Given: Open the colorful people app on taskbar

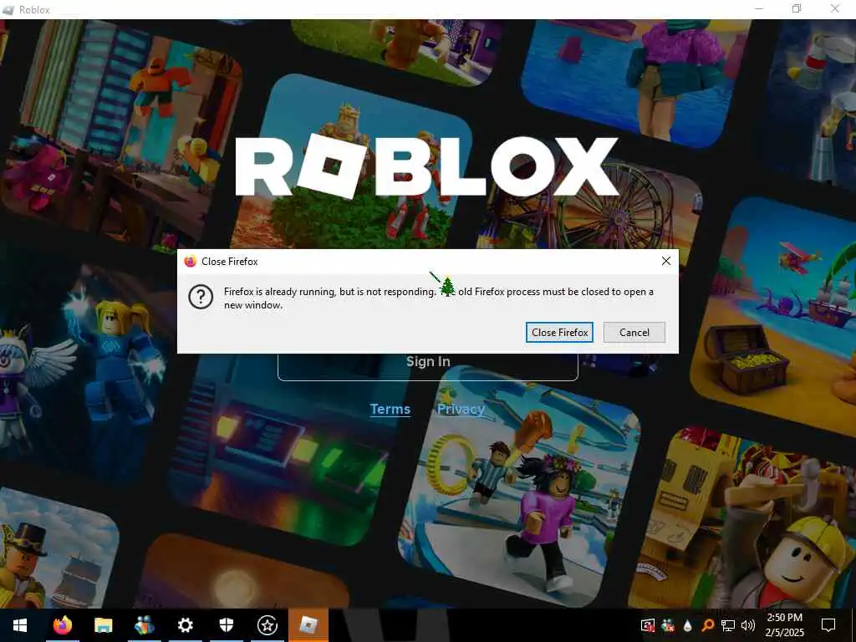Looking at the screenshot, I should tap(144, 625).
